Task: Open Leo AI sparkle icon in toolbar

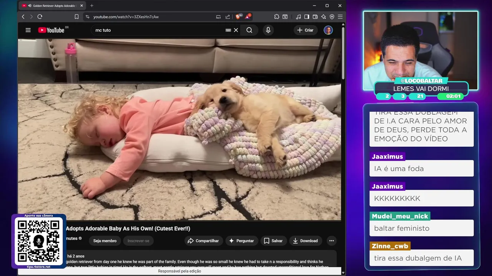Action: point(323,17)
